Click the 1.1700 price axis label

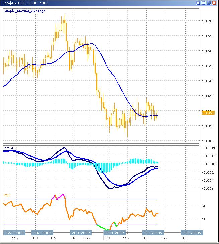pos(208,21)
